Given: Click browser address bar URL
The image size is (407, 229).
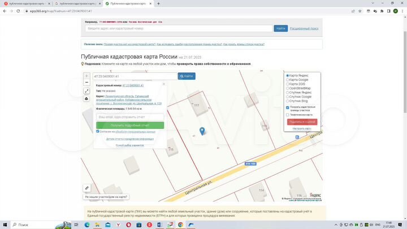Looking at the screenshot, I should pos(60,11).
